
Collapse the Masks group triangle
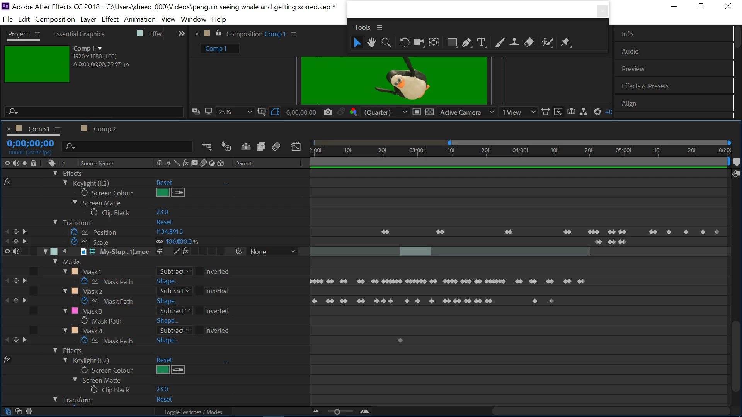tap(55, 262)
